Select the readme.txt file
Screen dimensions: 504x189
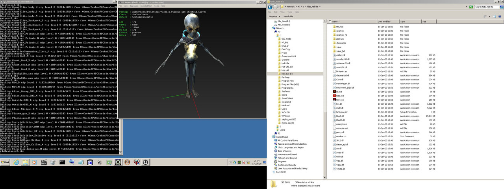click(341, 136)
